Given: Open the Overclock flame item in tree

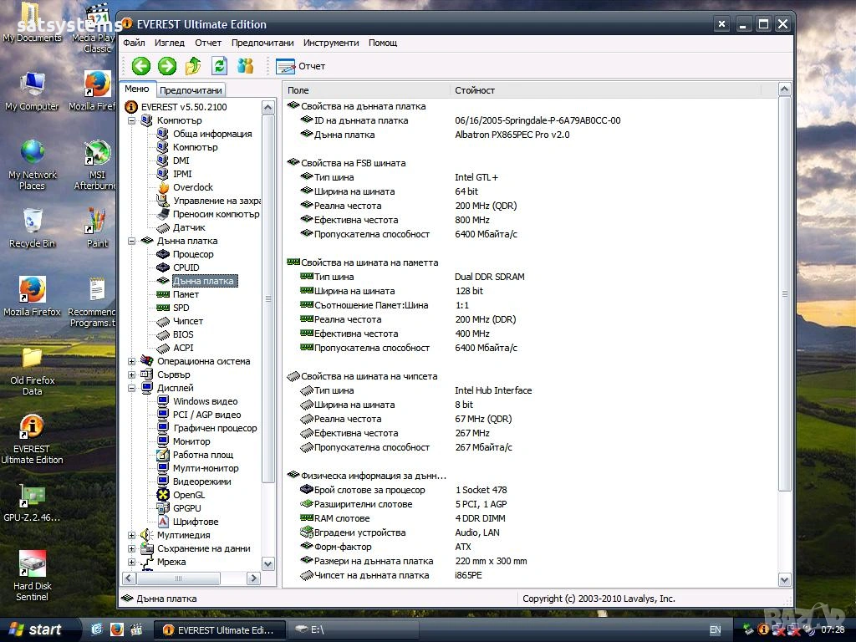Looking at the screenshot, I should (192, 187).
